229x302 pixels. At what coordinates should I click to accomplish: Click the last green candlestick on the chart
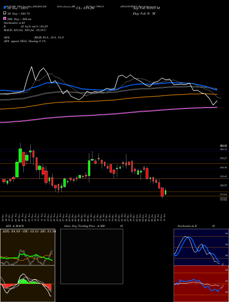click(x=165, y=192)
